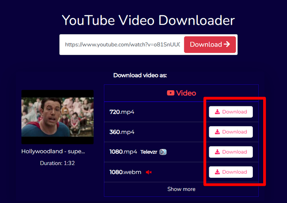The width and height of the screenshot is (287, 203).
Task: Click the download icon in the 720.mp4 button
Action: (x=217, y=112)
